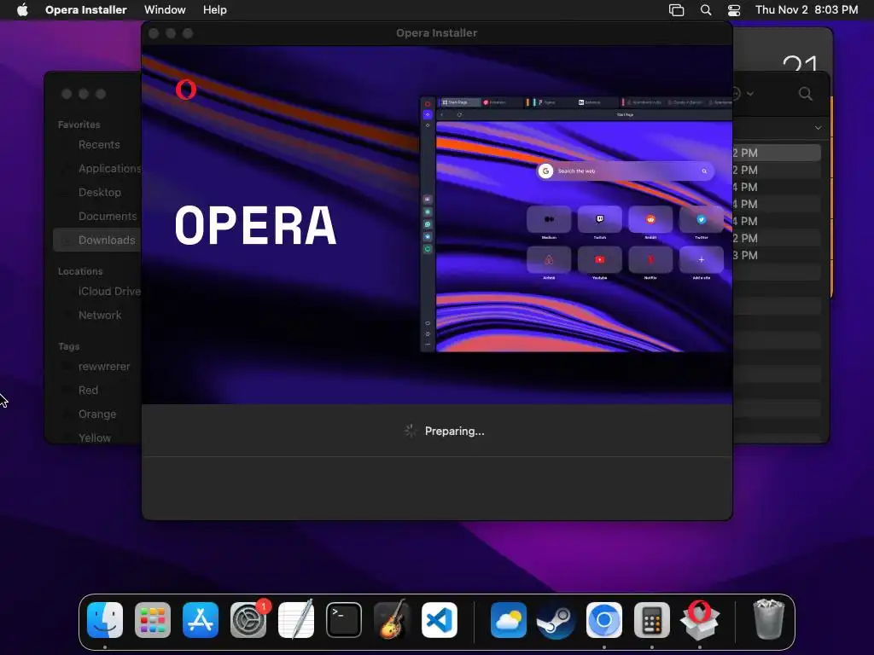Viewport: 874px width, 655px height.
Task: Click Opera Installer icon in the Dock
Action: click(700, 620)
